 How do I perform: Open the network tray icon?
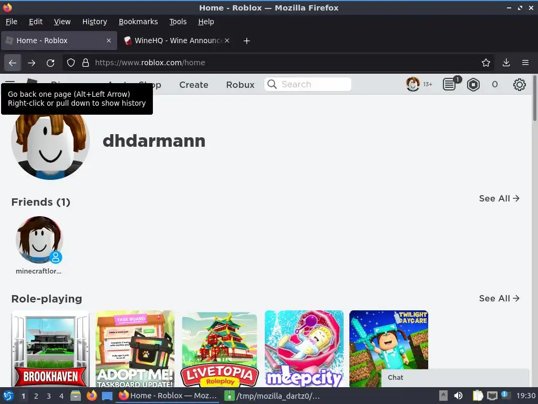click(492, 396)
